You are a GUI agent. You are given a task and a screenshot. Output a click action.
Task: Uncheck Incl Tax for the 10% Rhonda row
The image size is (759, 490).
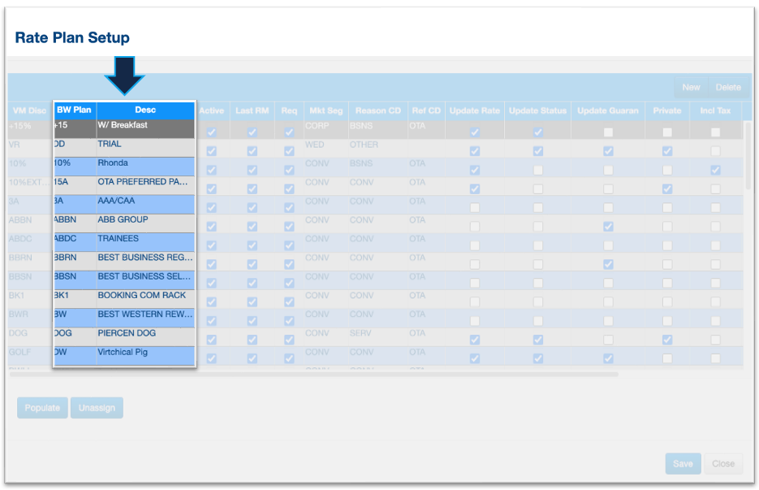point(715,170)
